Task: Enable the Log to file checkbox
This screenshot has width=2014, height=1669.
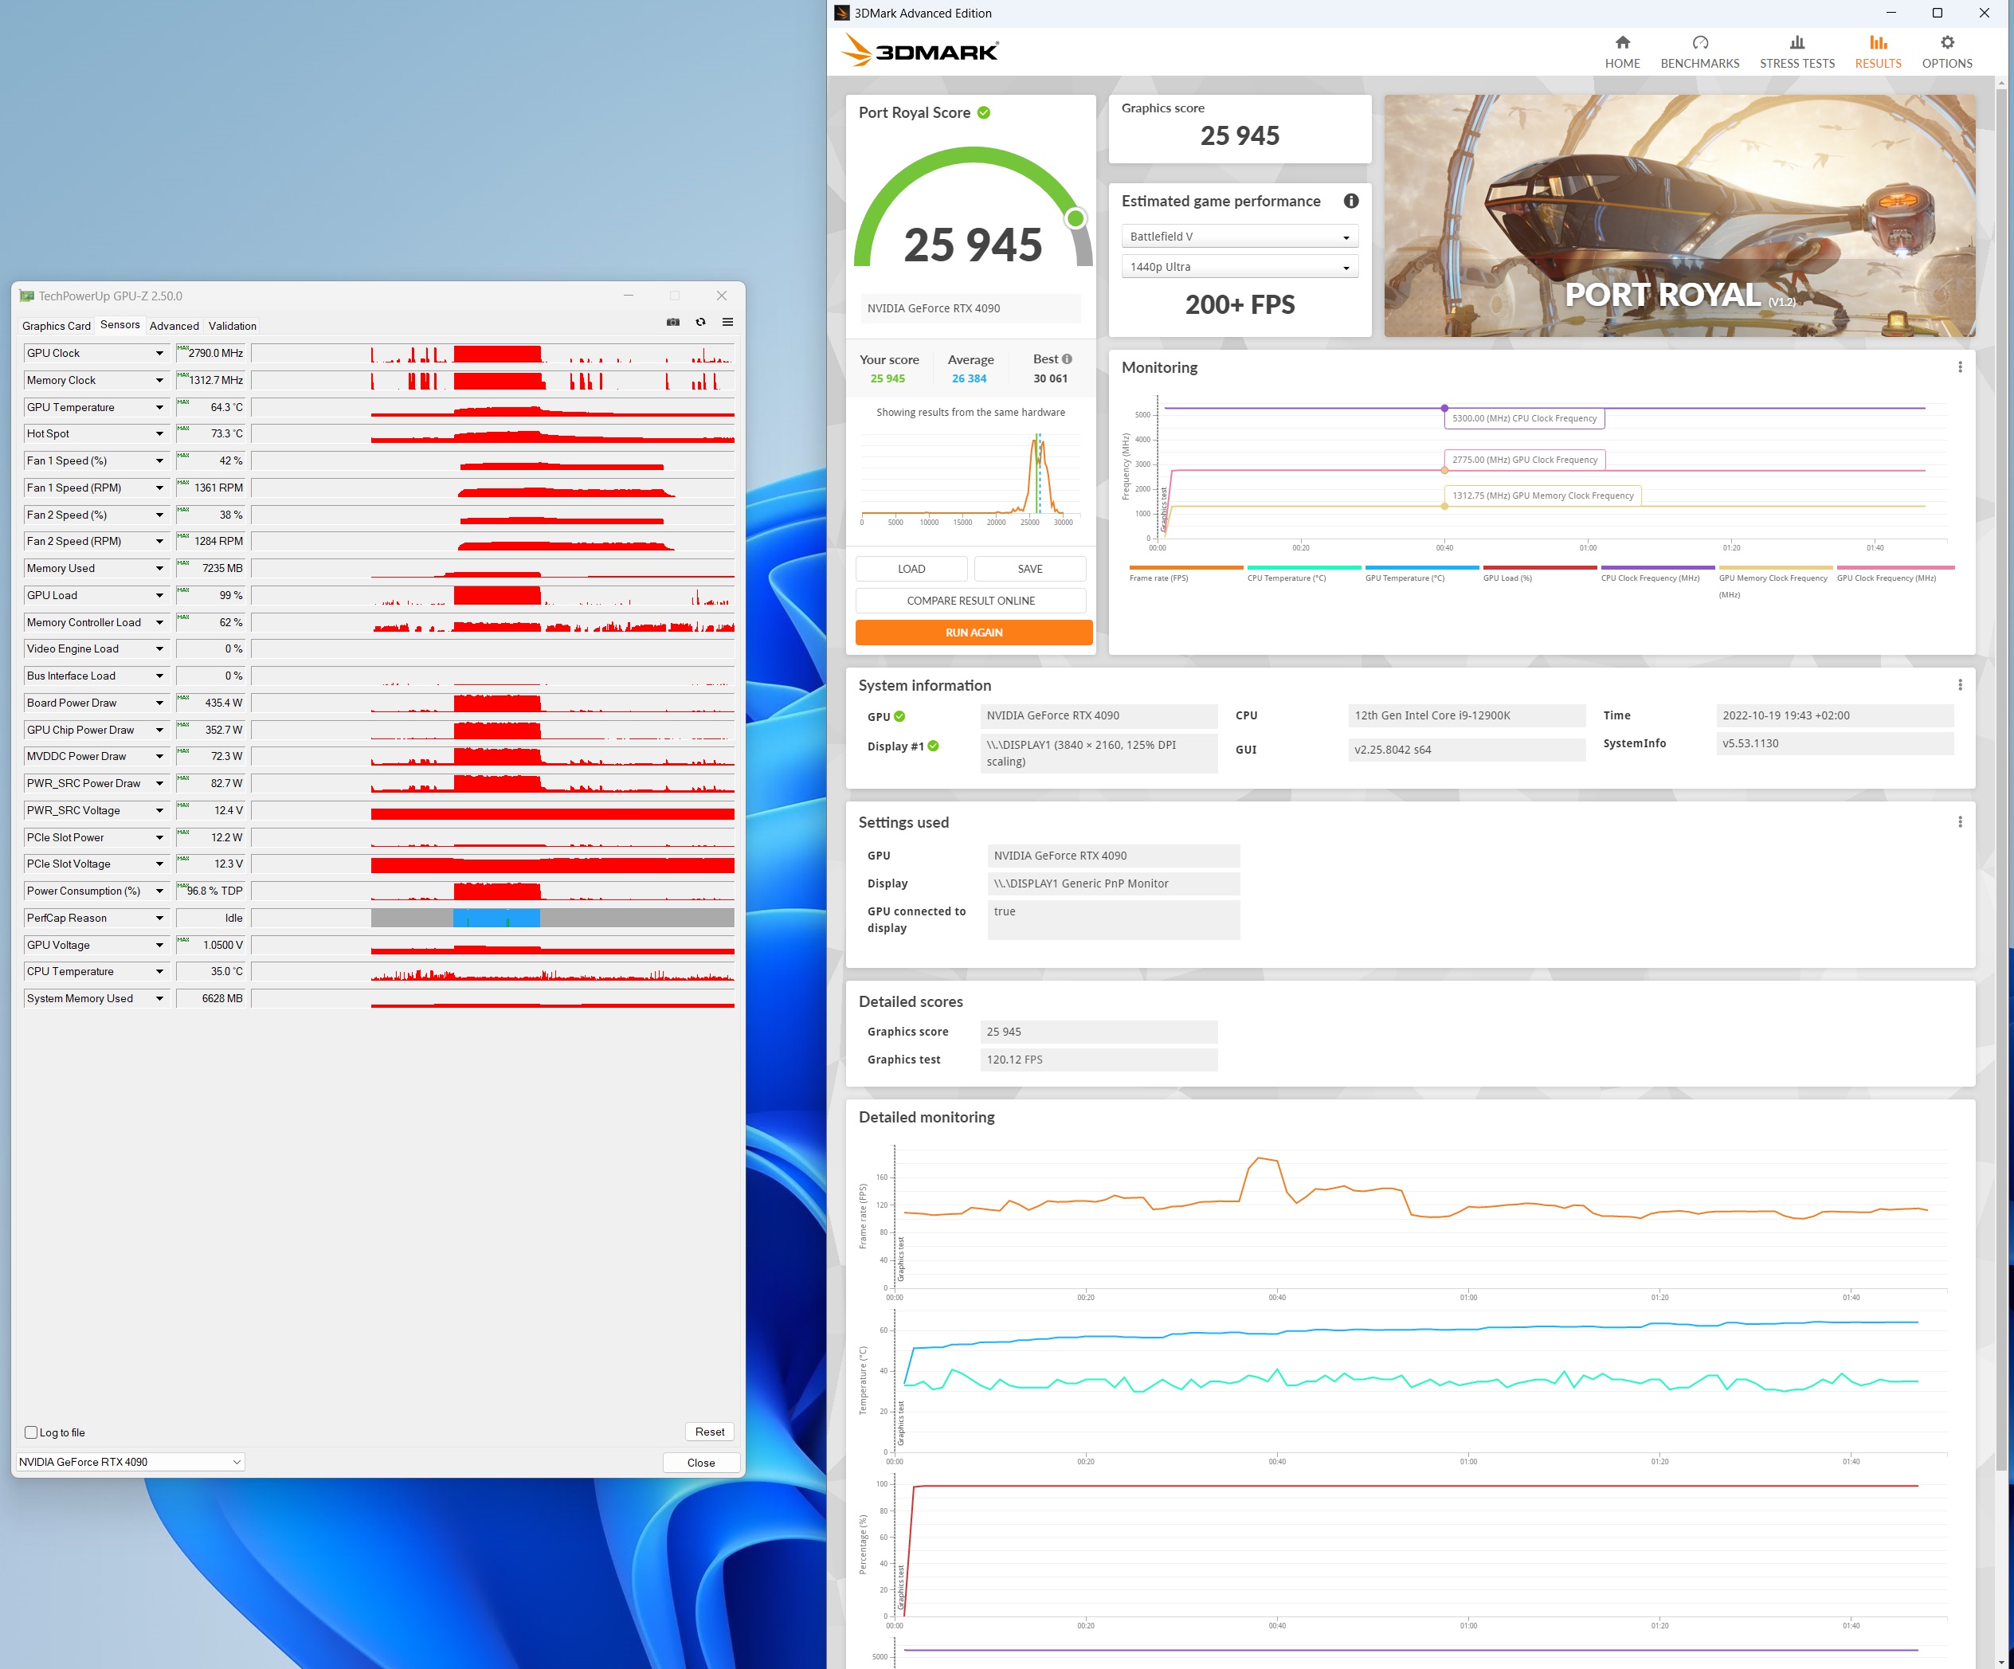Action: pyautogui.click(x=31, y=1432)
